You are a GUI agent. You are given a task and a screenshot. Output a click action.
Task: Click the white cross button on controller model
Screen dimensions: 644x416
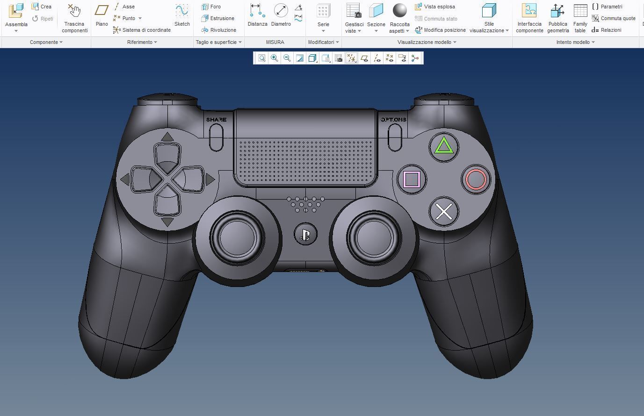pos(444,212)
